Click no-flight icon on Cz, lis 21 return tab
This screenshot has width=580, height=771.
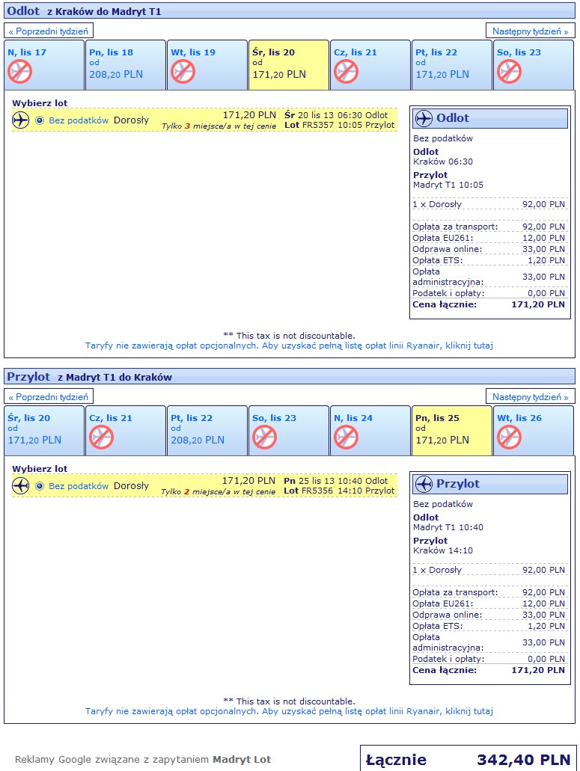pos(101,437)
